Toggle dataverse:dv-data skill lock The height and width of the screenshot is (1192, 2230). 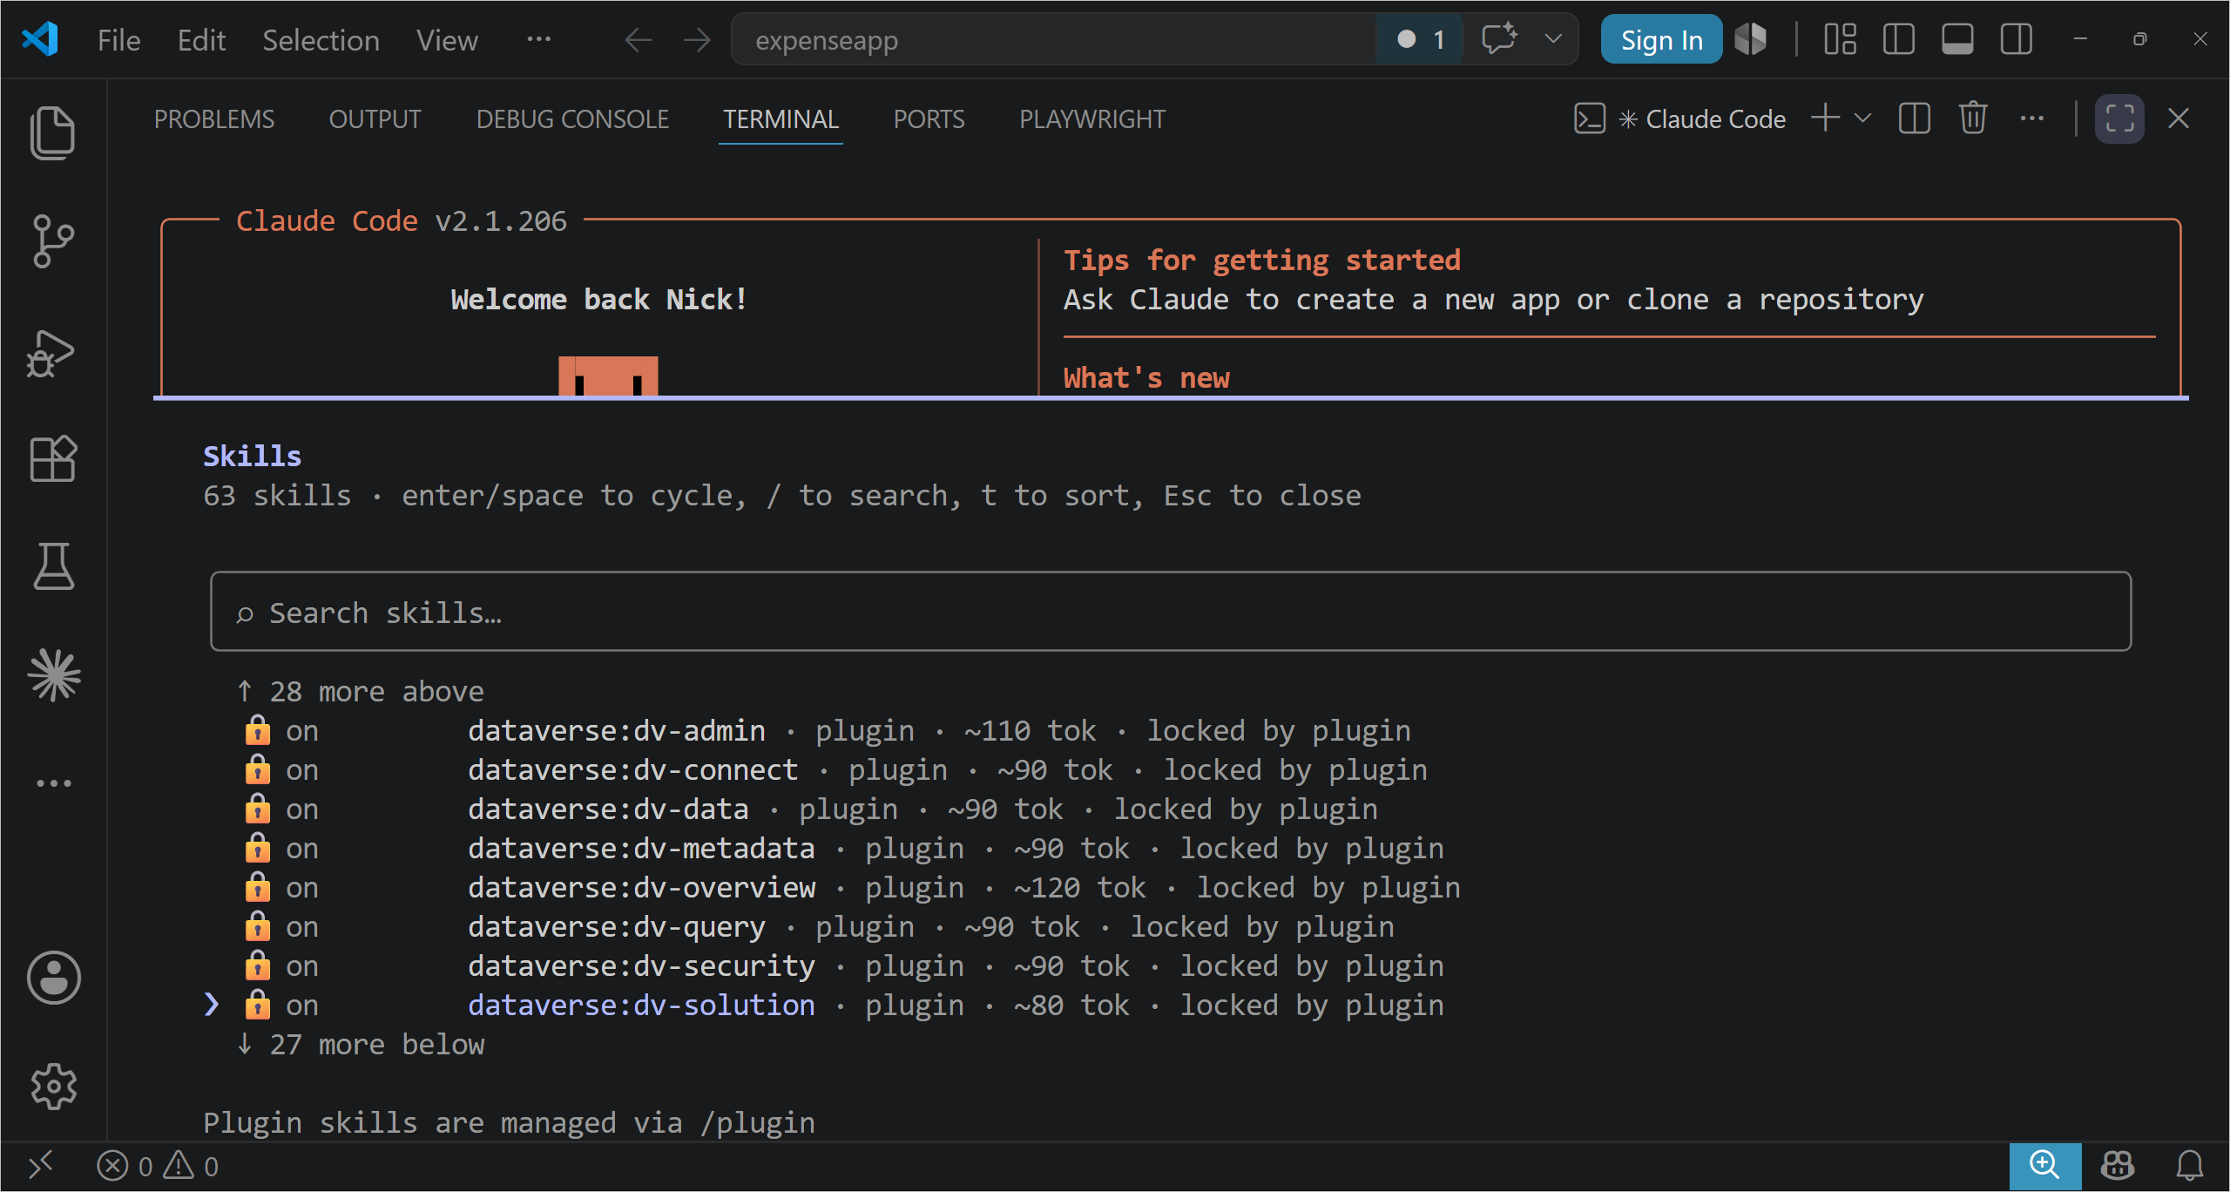tap(257, 809)
